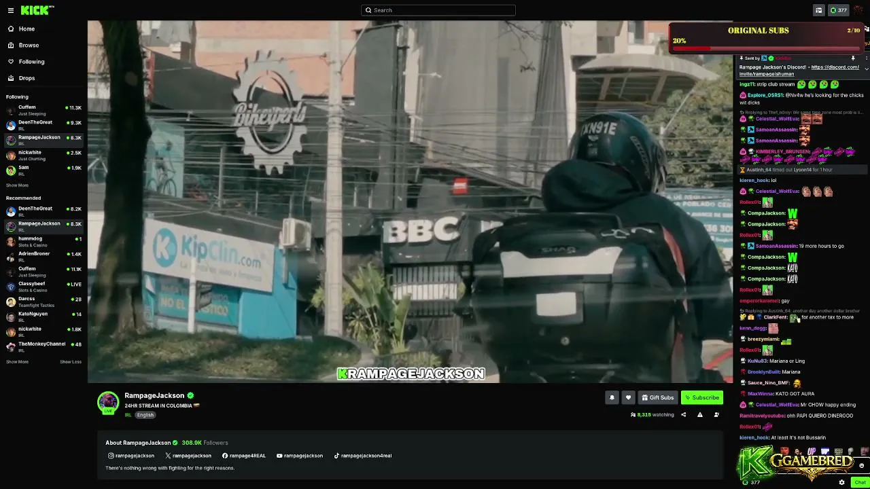The width and height of the screenshot is (870, 489).
Task: Click the green Subscribe button
Action: click(702, 398)
